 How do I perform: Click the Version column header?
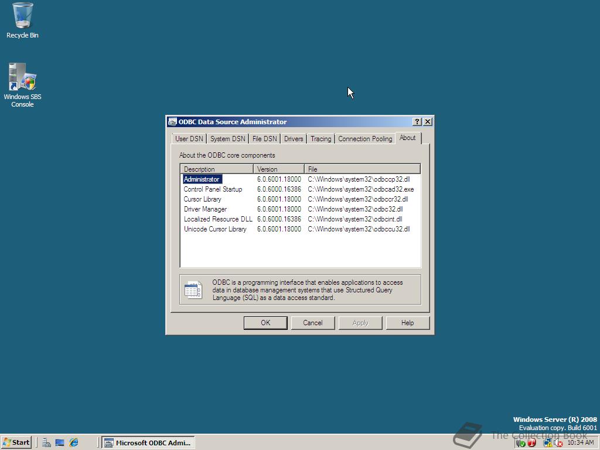pos(279,169)
